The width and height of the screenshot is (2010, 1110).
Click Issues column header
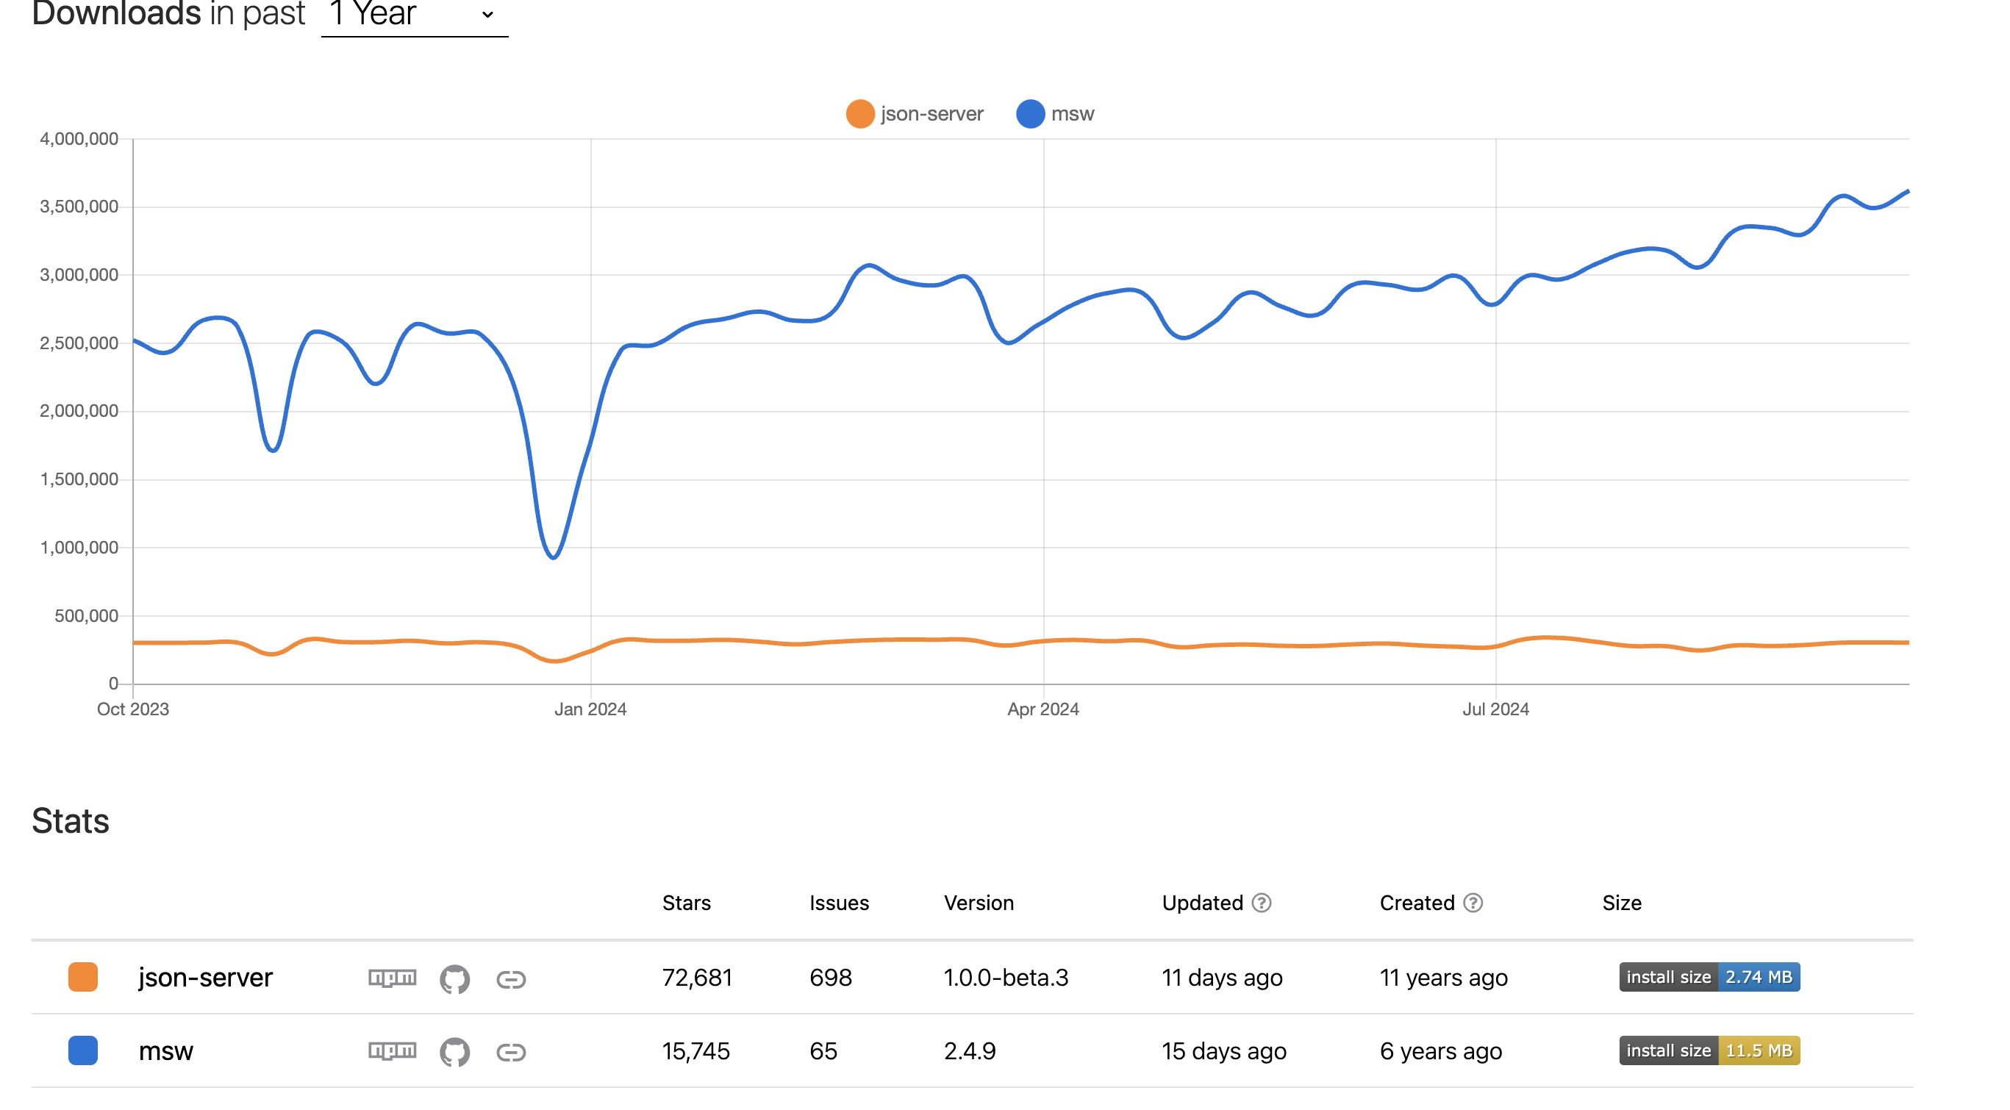[839, 903]
